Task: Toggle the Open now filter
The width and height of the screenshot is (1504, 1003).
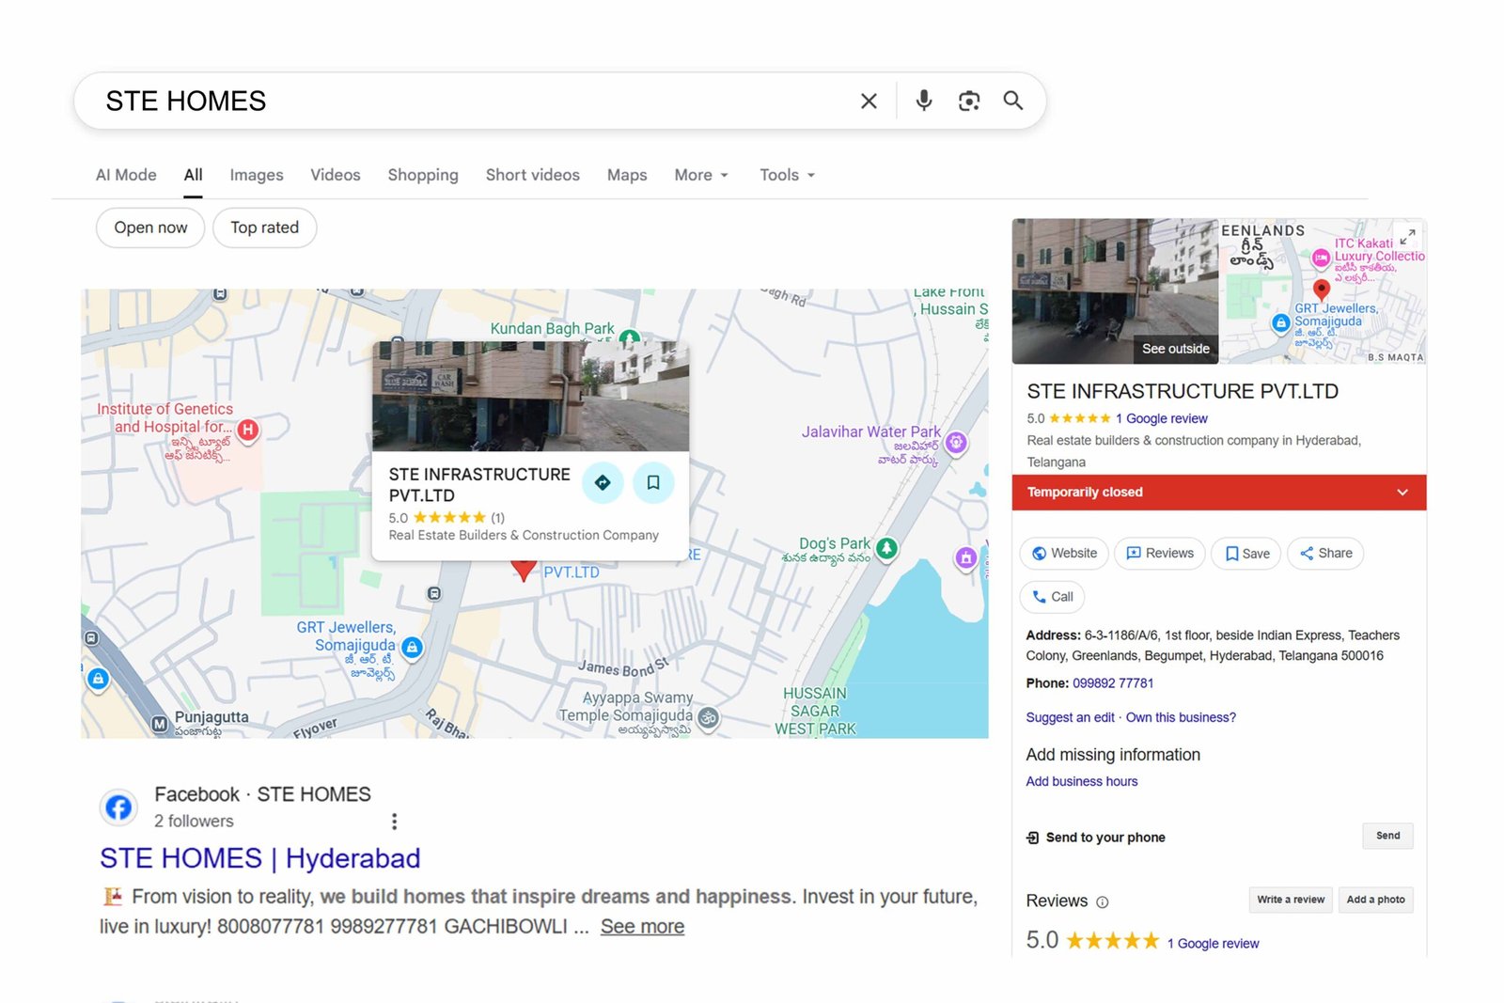Action: (149, 227)
